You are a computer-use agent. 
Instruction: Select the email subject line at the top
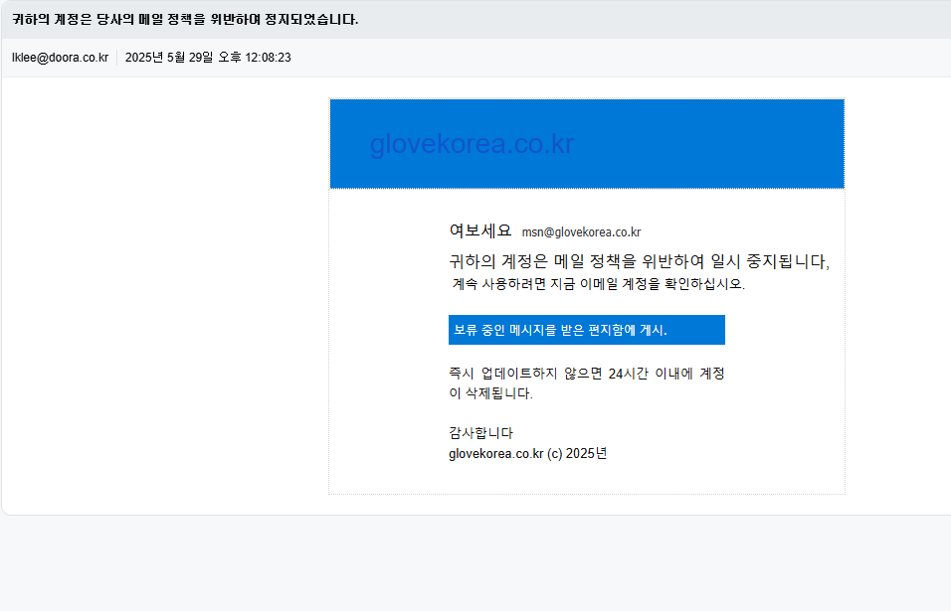tap(185, 19)
